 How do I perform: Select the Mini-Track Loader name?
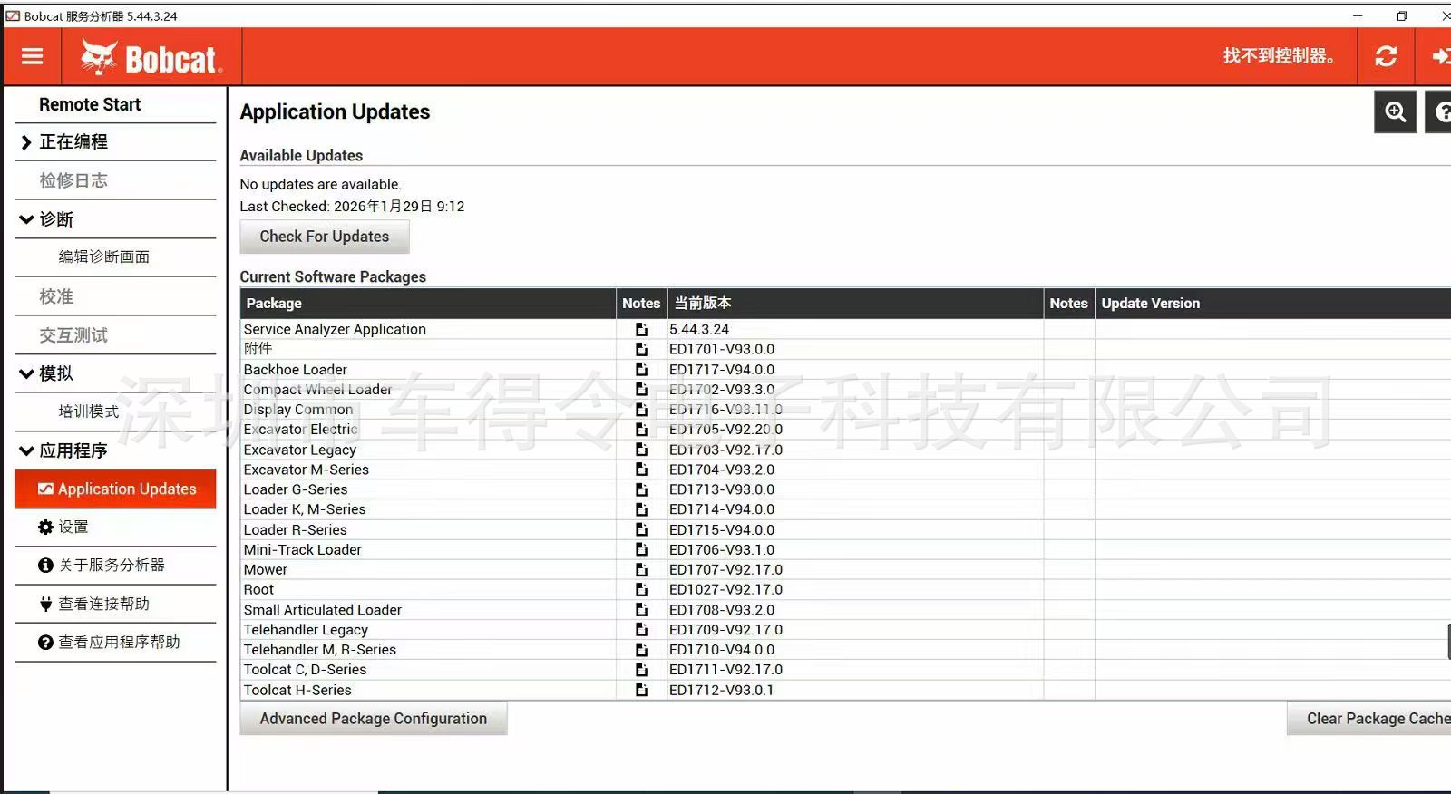(x=303, y=549)
